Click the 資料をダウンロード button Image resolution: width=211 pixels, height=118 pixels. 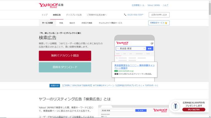coord(65,67)
